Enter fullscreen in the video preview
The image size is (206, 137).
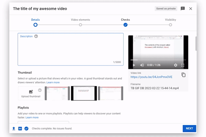[183, 65]
